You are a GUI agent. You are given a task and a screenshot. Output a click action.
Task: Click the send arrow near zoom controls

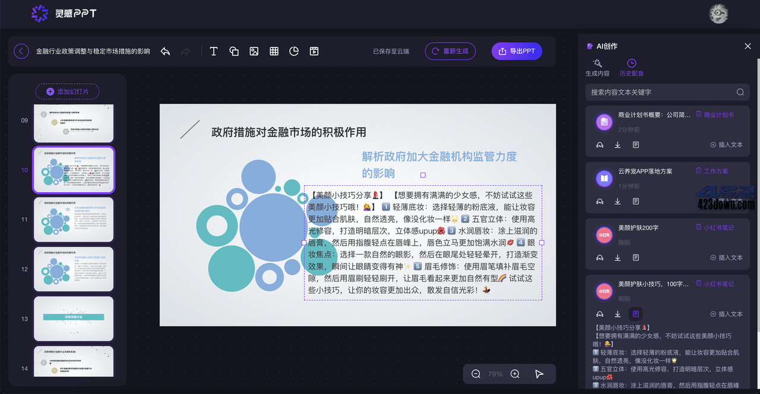pos(539,374)
